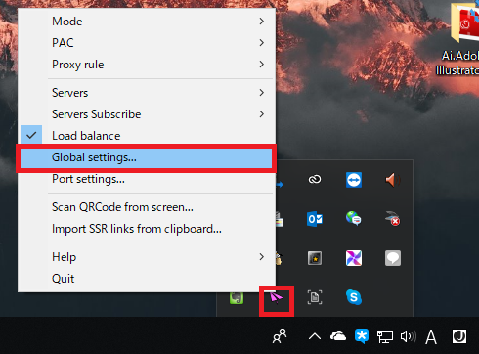Image resolution: width=479 pixels, height=354 pixels.
Task: Open the People icon on the taskbar
Action: click(x=280, y=336)
